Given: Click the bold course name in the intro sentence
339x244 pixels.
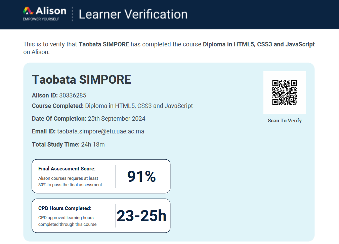Looking at the screenshot, I should [259, 44].
